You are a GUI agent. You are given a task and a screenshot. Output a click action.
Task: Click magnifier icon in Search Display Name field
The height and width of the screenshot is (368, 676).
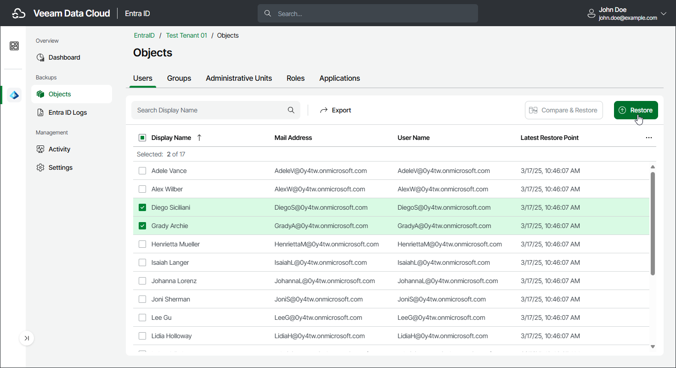(291, 110)
